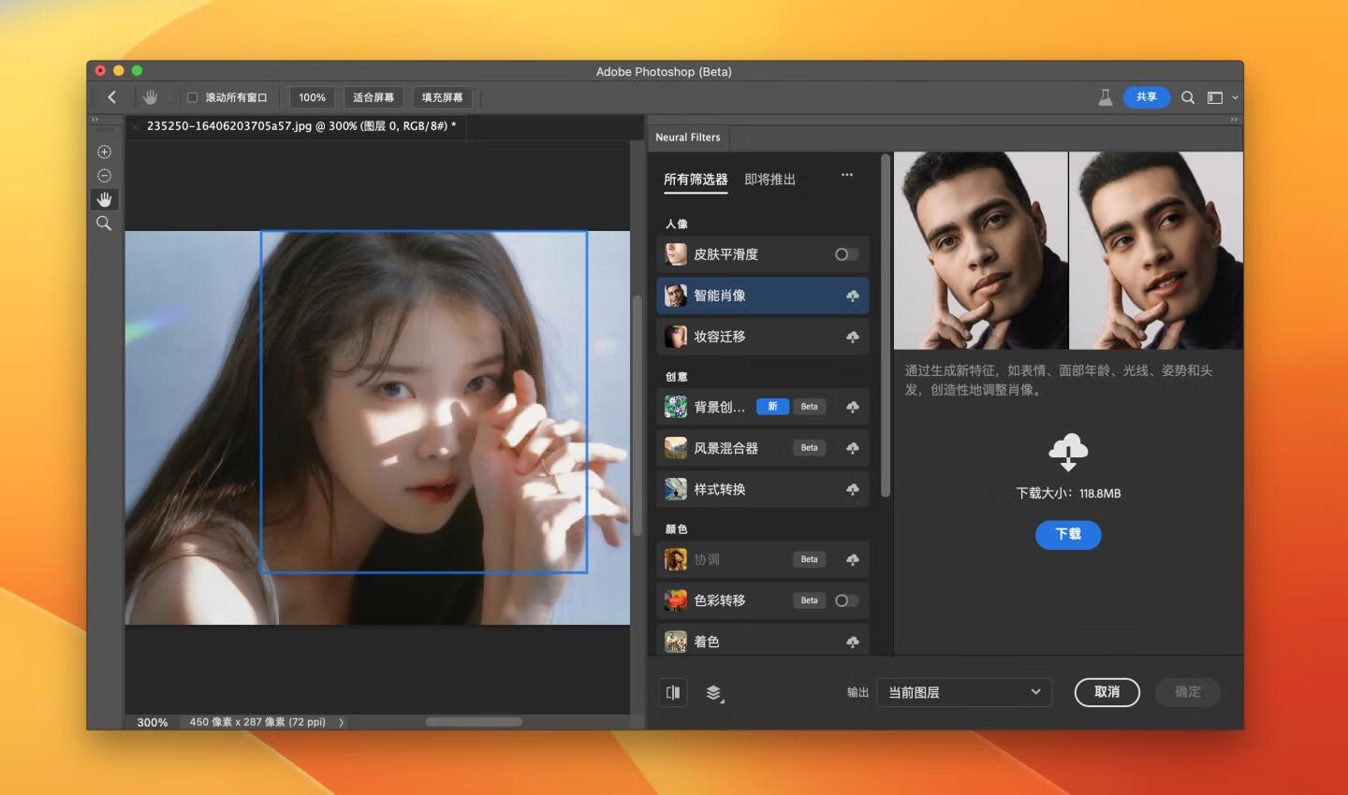
Task: Download 样式转换 filter via its cloud icon
Action: coord(853,489)
